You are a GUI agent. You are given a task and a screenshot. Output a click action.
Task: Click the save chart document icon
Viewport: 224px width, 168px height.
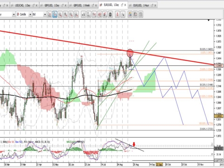(x=135, y=14)
